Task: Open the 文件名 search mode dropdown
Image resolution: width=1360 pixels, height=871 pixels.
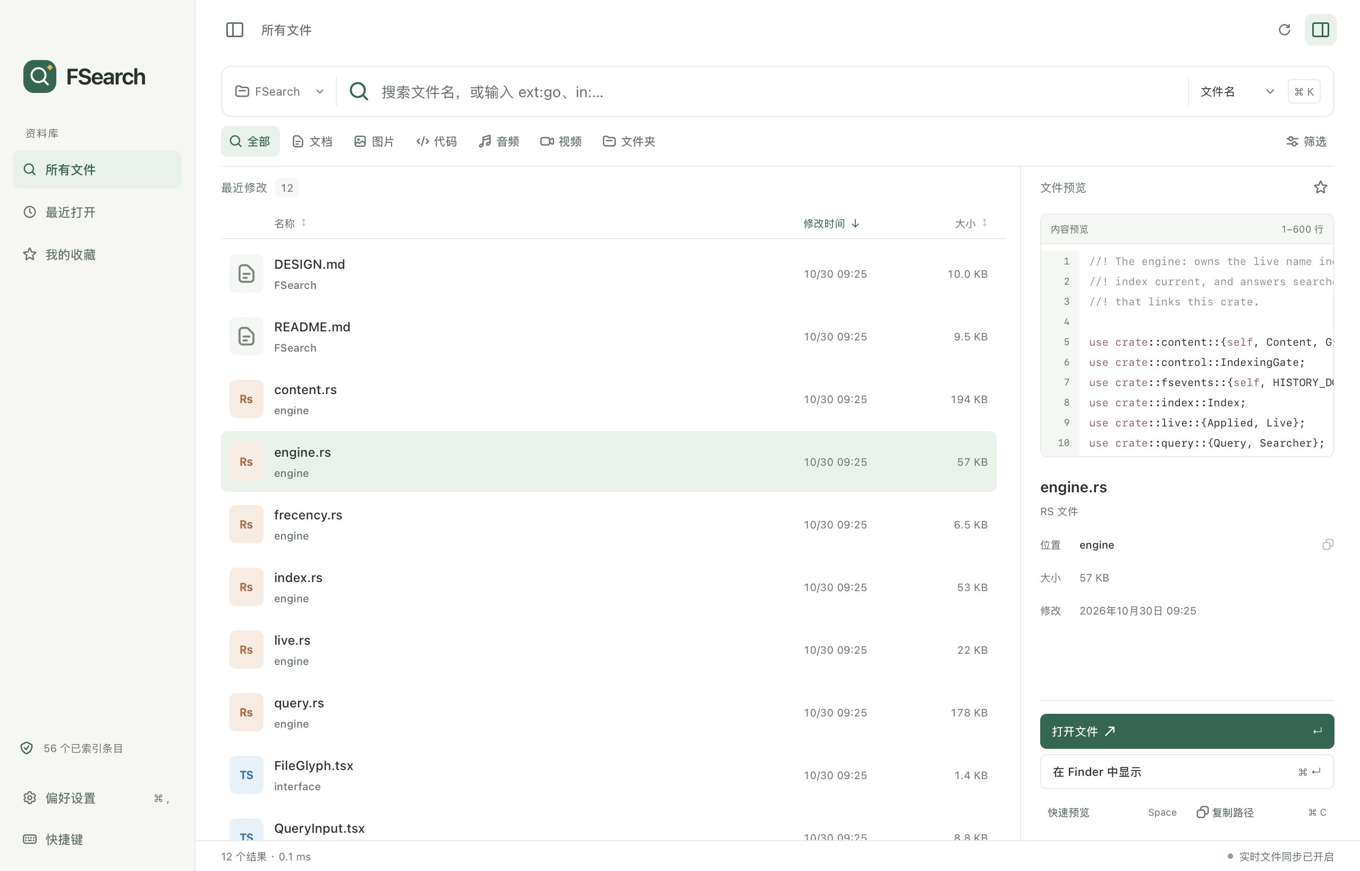Action: [x=1237, y=92]
